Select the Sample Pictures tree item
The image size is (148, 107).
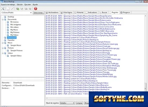[16, 51]
